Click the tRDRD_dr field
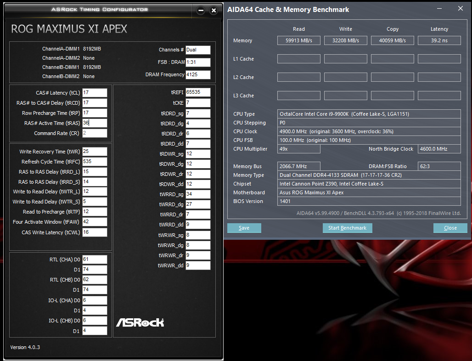The width and height of the screenshot is (472, 361). (x=198, y=133)
